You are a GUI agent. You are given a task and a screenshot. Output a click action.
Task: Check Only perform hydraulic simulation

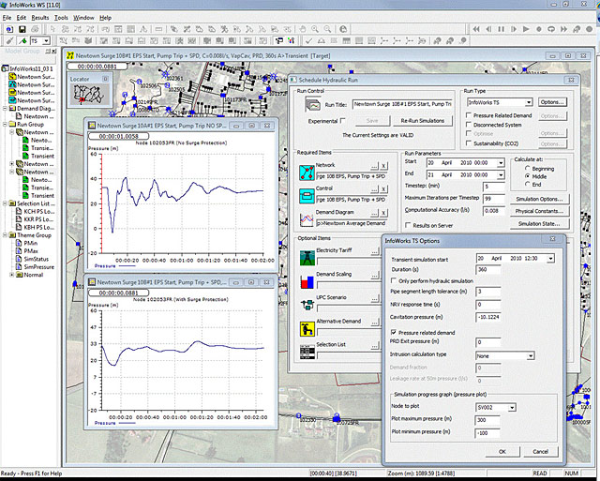coord(394,281)
